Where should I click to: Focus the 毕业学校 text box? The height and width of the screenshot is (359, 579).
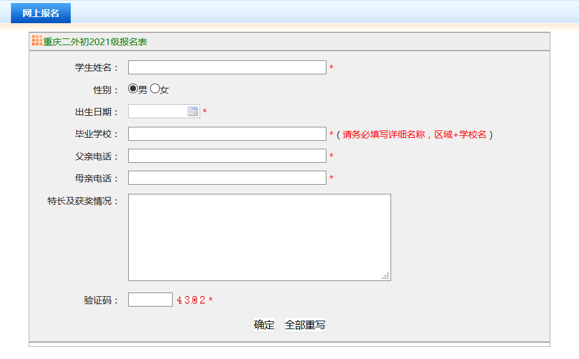point(227,134)
